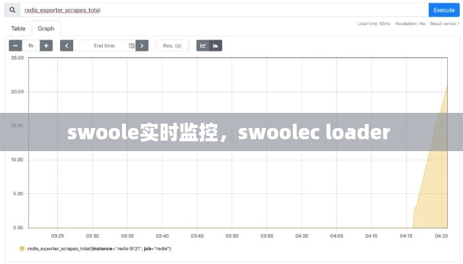Click the 1h range duration field

click(x=31, y=46)
